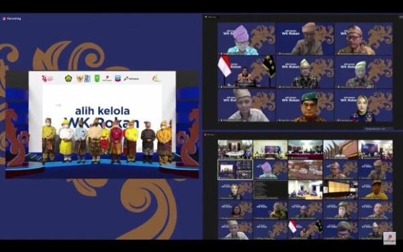Open lower gallery tile with yellow-lit auditorium wall

click(x=341, y=190)
